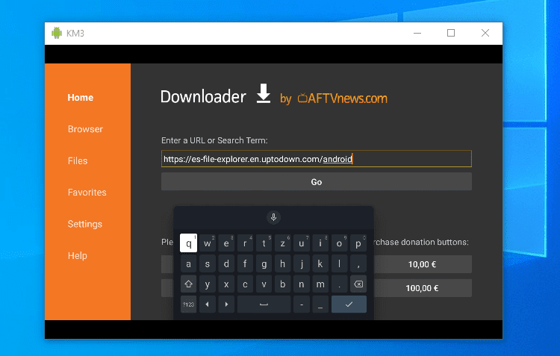Tap the l key on keyboard
Image resolution: width=560 pixels, height=356 pixels.
339,264
